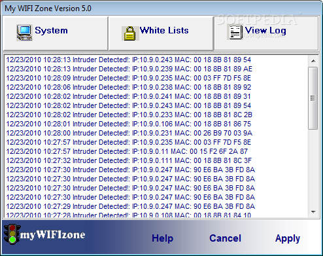This screenshot has height=256, width=323.
Task: Open the Help link
Action: (x=162, y=238)
